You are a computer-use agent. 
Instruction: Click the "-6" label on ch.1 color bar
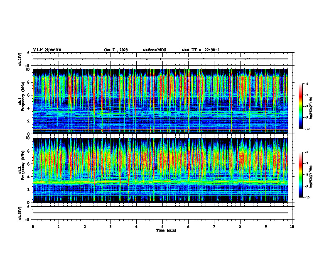click(307, 83)
